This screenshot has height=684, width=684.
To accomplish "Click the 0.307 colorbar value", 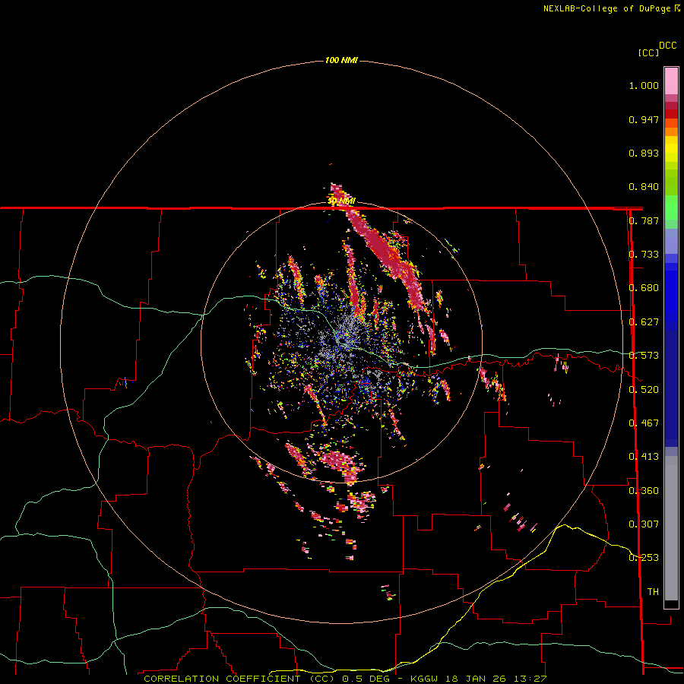I will coord(644,524).
